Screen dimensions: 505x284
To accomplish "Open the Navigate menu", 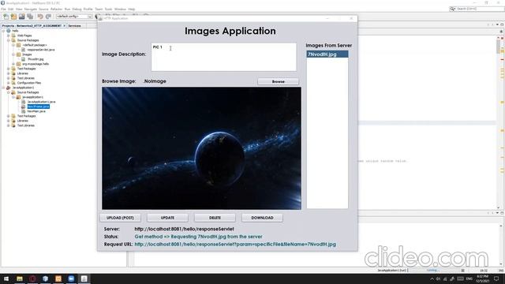I will tap(31, 9).
